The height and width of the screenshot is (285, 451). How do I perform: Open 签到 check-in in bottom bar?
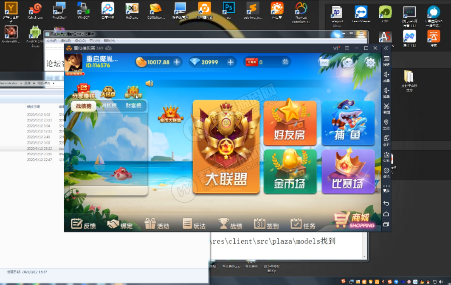coord(266,224)
